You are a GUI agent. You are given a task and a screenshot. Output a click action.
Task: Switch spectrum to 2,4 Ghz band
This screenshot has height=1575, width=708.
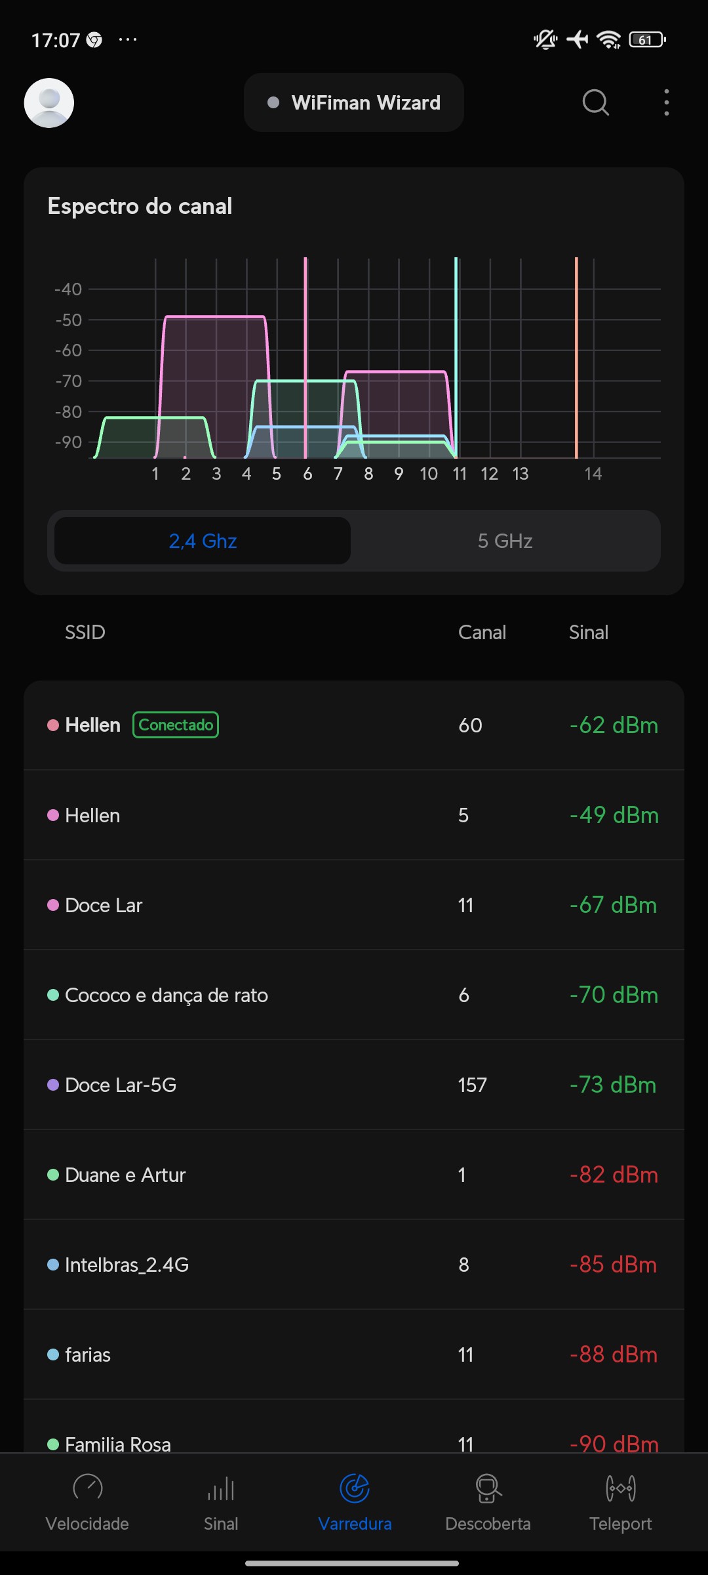(x=203, y=541)
